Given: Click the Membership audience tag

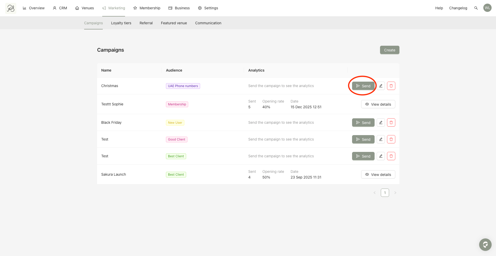Looking at the screenshot, I should pos(177,104).
